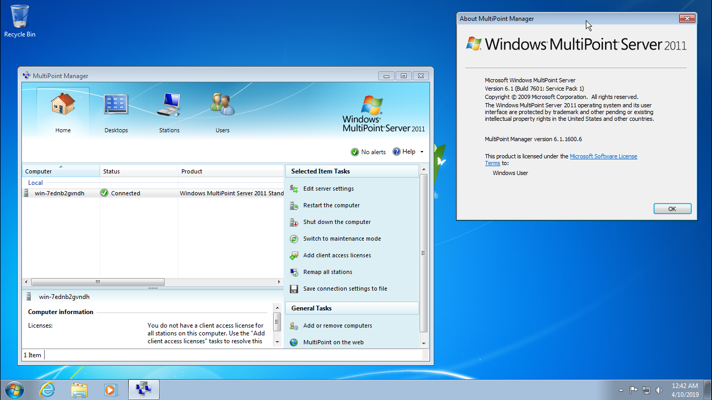Open the Users tab

[223, 113]
